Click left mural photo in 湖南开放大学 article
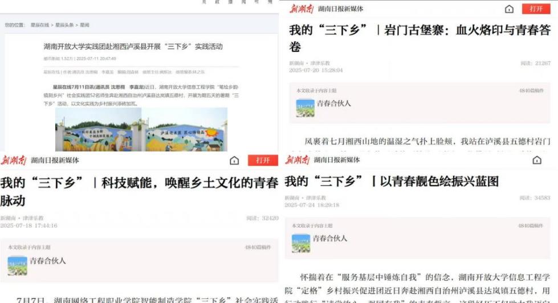 click(x=98, y=130)
